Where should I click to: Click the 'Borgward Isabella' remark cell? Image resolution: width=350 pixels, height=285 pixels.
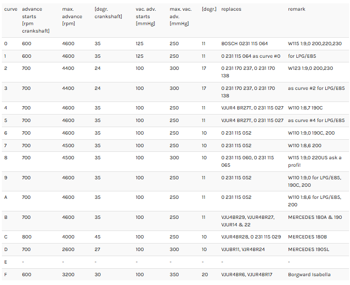309,275
